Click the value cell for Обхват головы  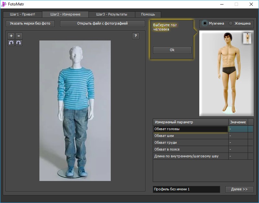click(x=238, y=129)
